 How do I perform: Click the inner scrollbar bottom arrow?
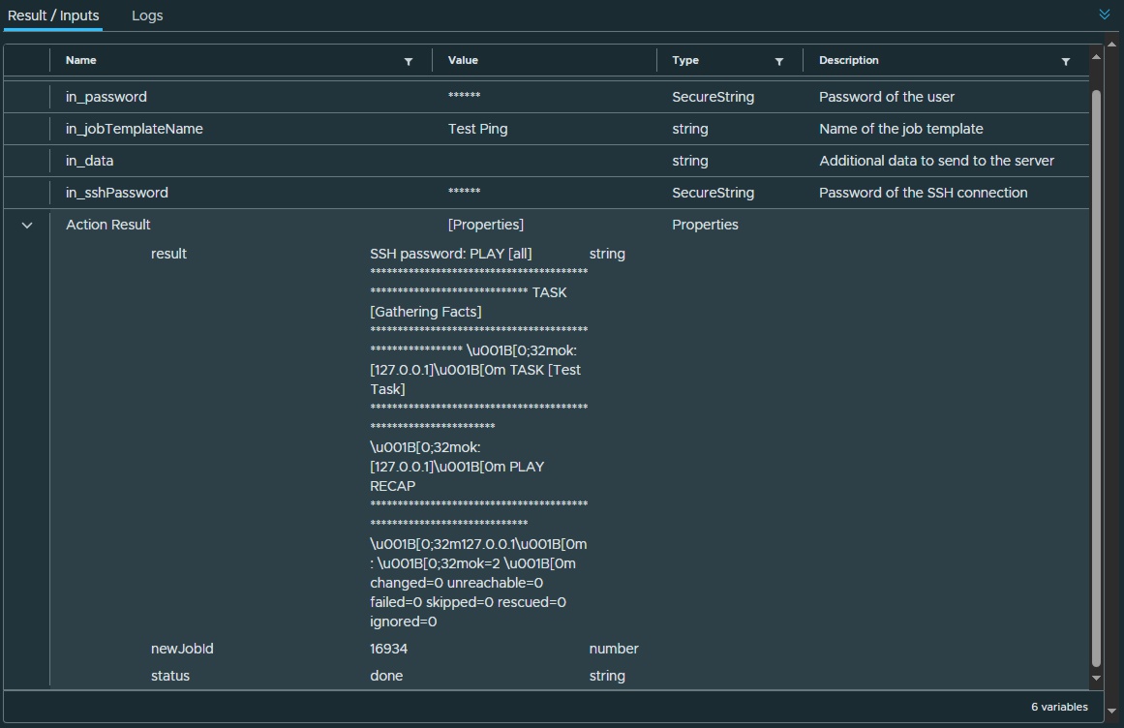(1095, 678)
